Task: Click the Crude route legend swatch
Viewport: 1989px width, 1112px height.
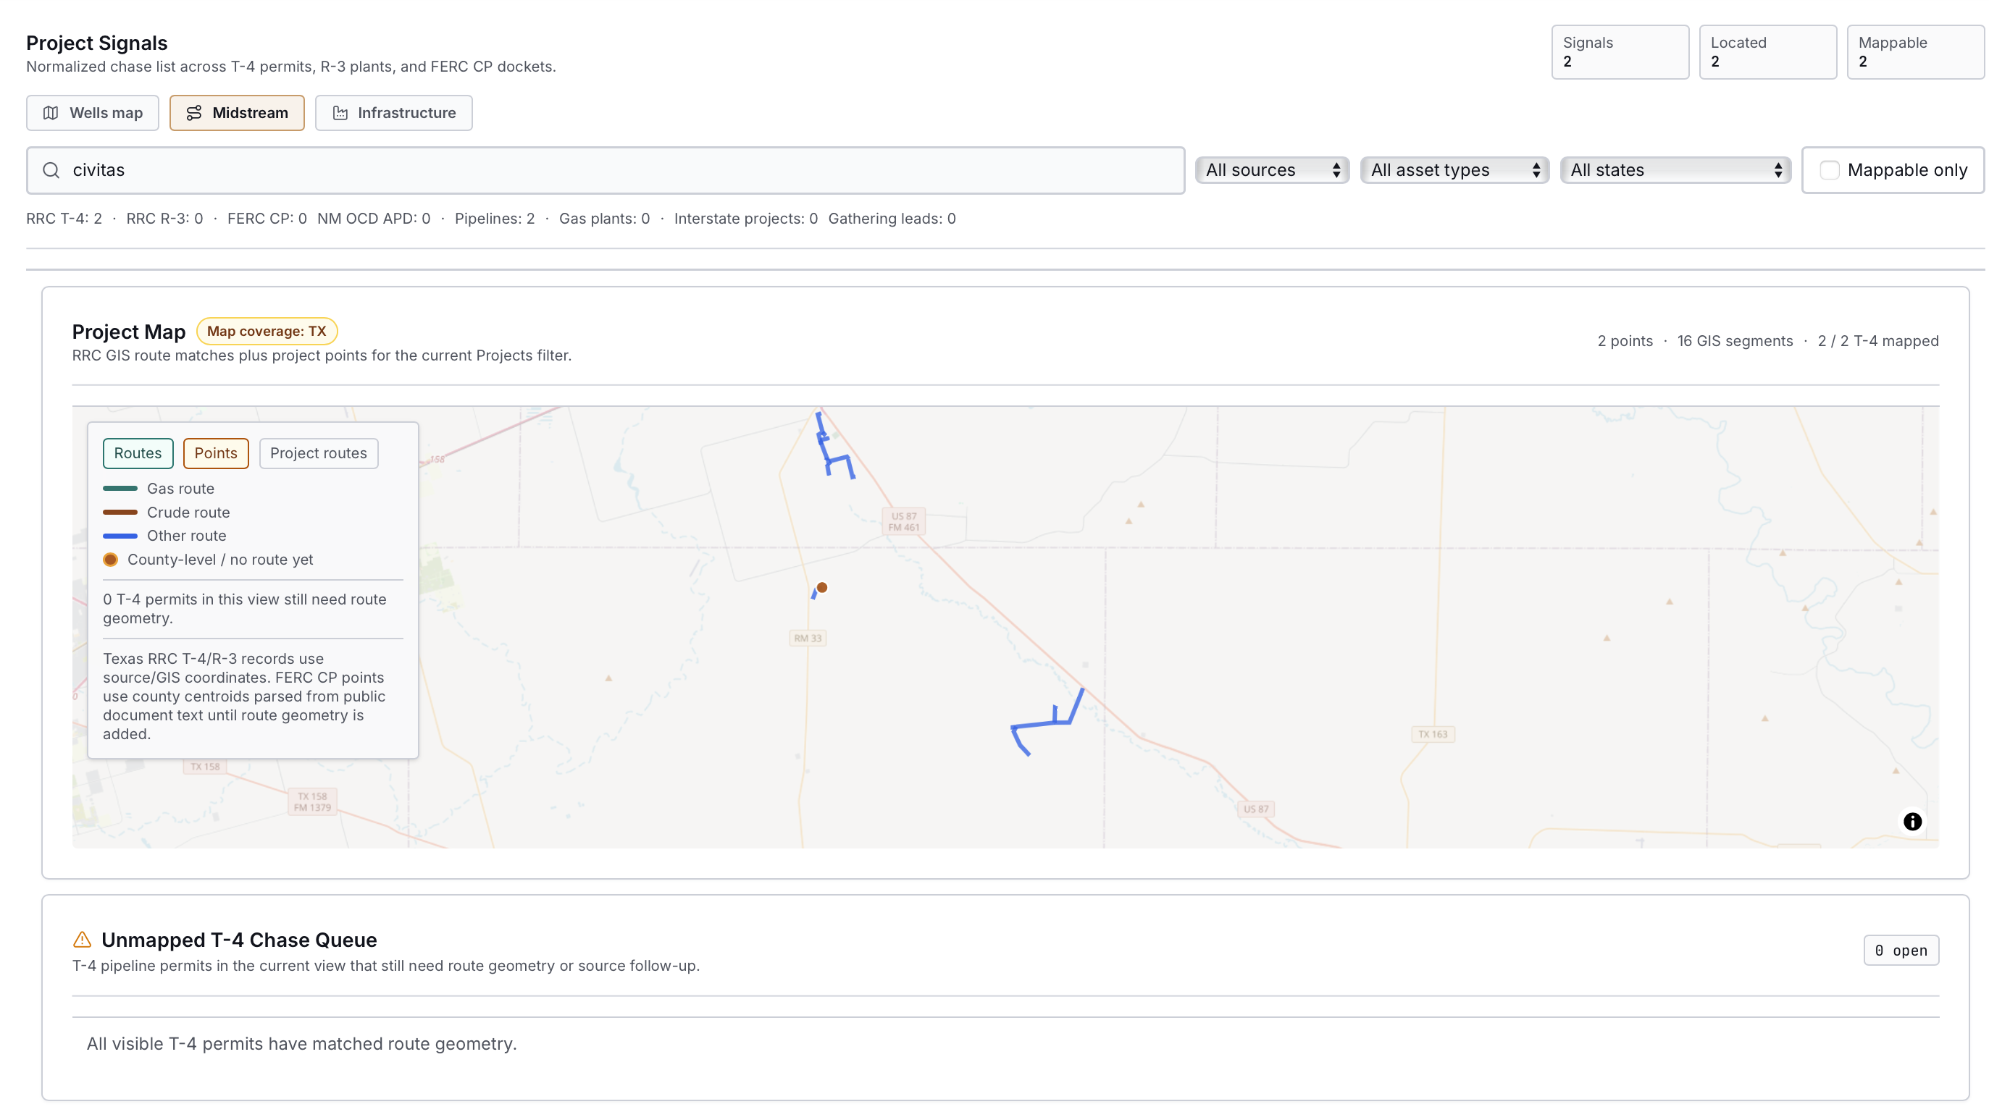Action: [120, 513]
